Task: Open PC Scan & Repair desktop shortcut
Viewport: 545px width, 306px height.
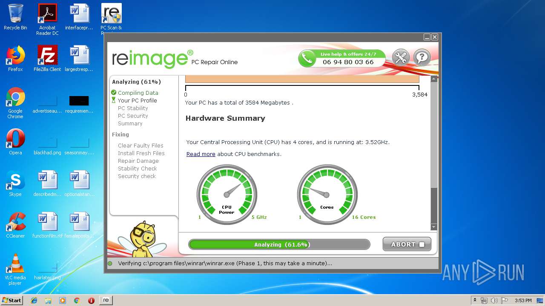Action: coord(111,17)
